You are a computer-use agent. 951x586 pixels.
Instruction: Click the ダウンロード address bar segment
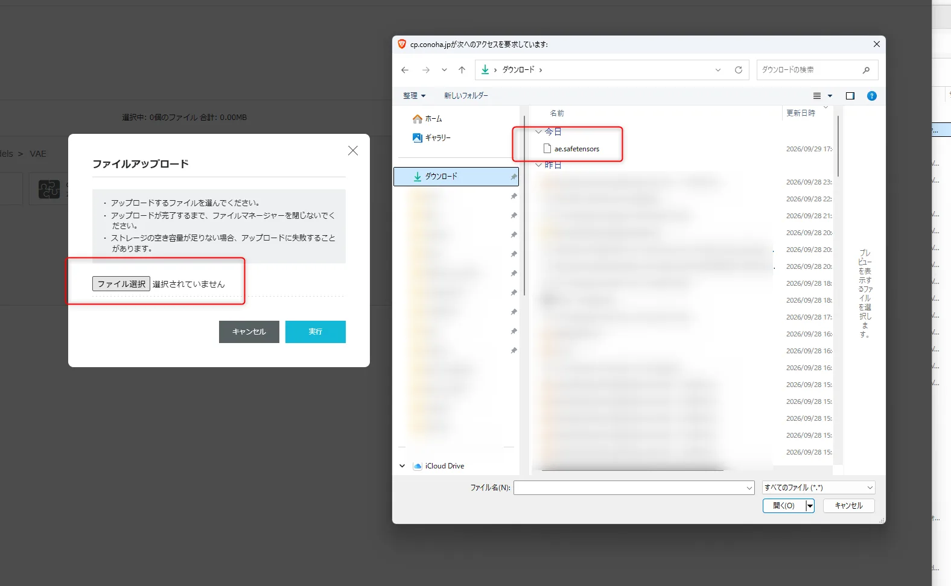click(518, 70)
